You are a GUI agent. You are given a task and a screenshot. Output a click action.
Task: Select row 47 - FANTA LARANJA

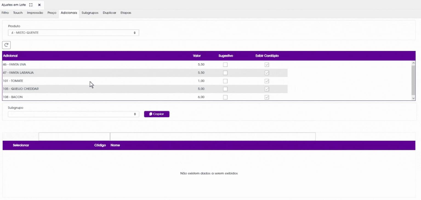145,73
